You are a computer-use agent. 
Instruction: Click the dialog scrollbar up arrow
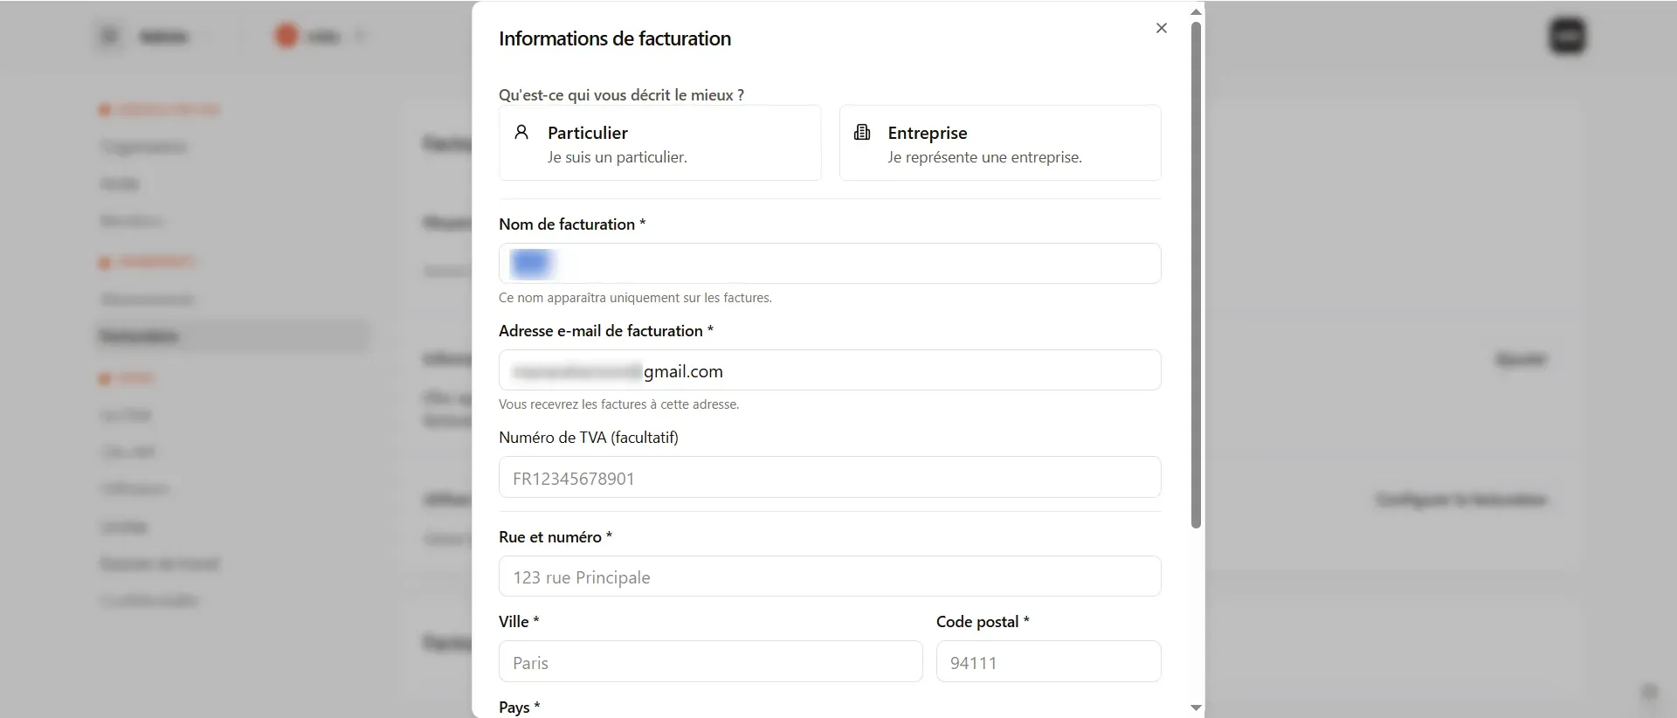tap(1196, 11)
